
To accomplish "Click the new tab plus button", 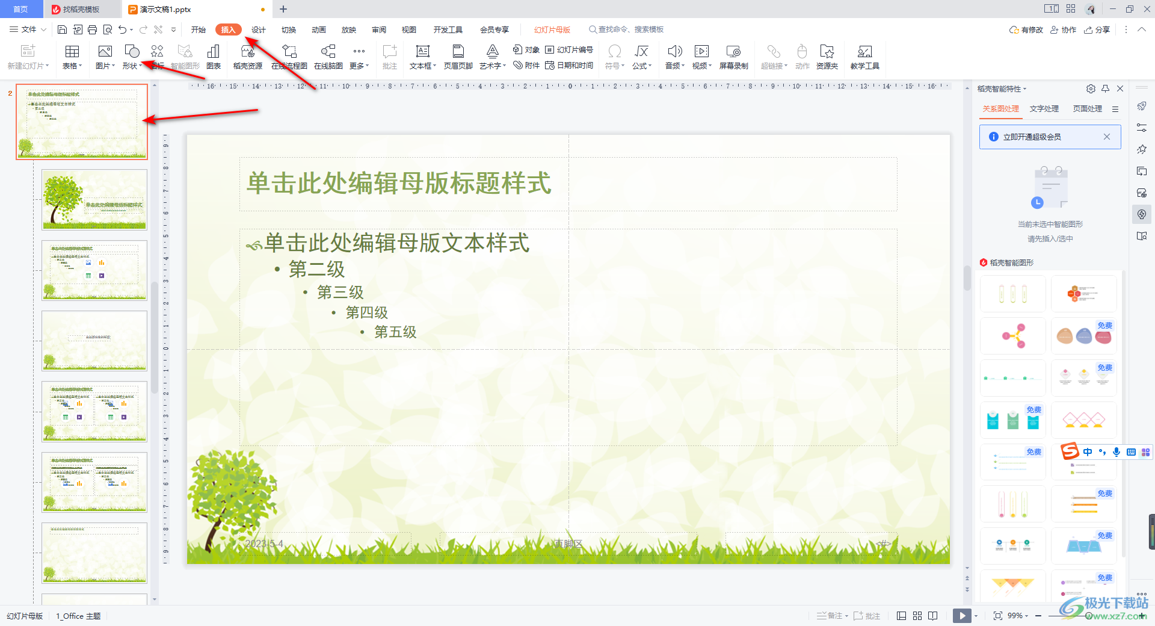I will [283, 9].
